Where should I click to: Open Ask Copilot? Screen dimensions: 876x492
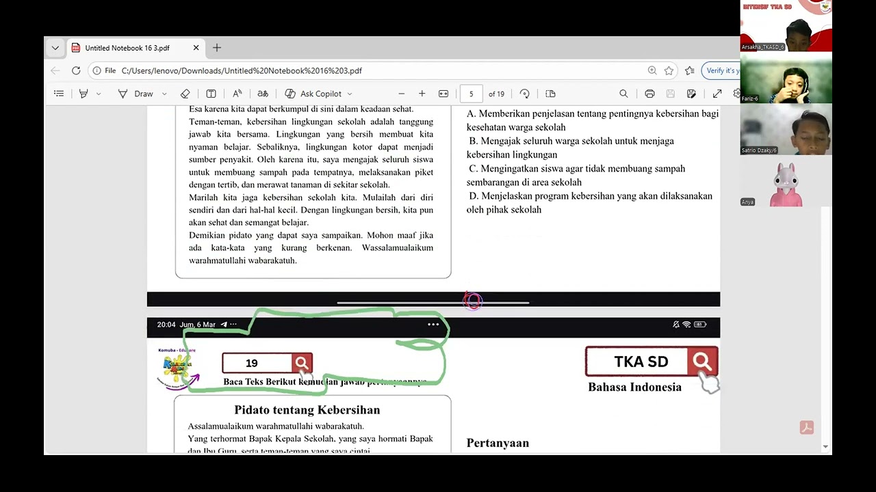[x=313, y=94]
